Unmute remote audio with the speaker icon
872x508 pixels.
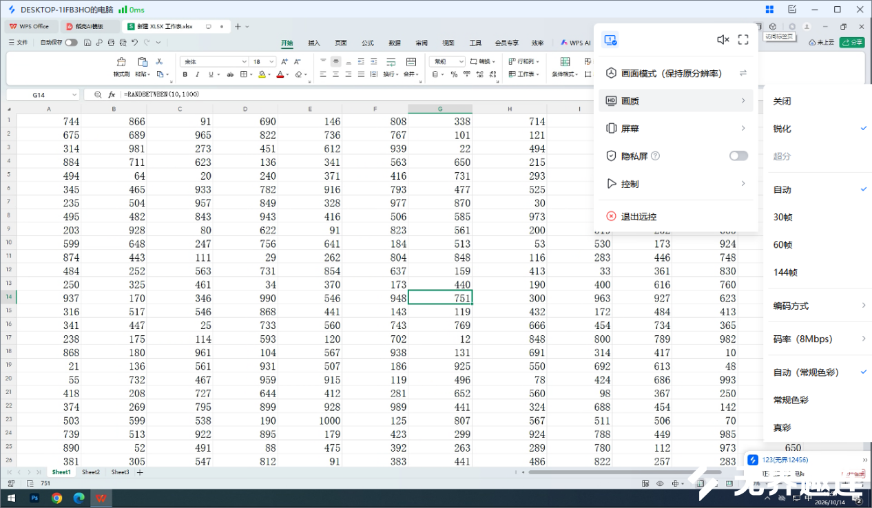click(x=723, y=40)
